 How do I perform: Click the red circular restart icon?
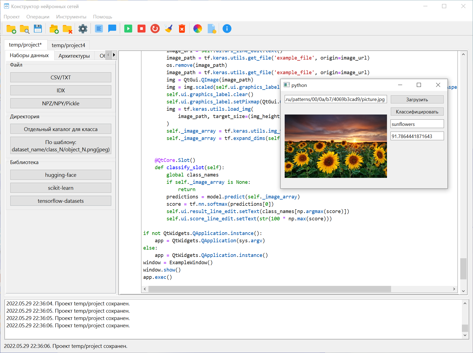155,29
